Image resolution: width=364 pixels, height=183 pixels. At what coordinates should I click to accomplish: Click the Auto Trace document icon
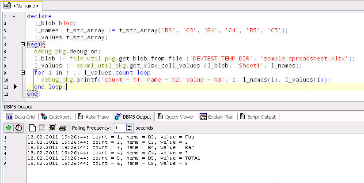pos(80,116)
